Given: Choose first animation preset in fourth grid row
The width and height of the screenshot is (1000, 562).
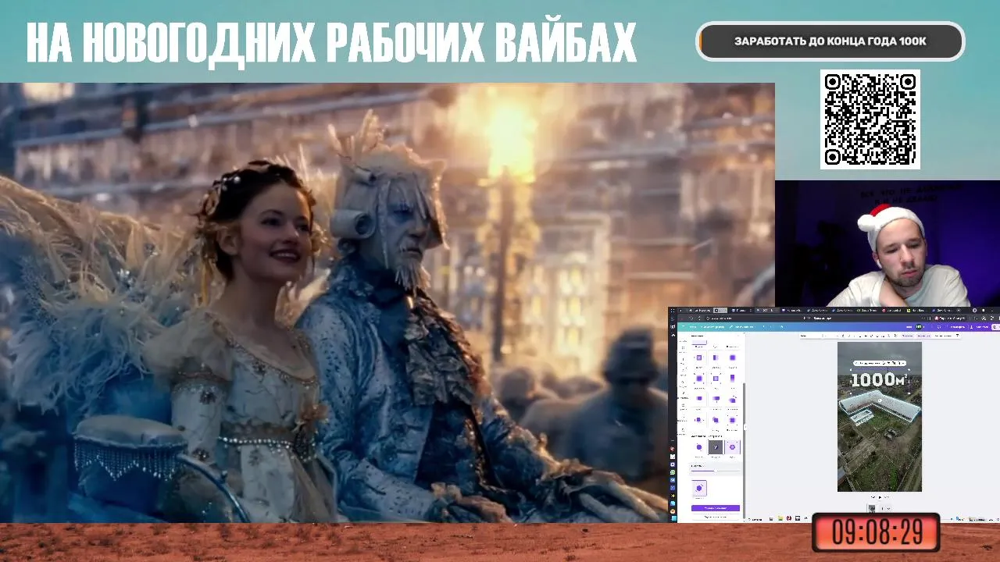Looking at the screenshot, I should tap(699, 420).
